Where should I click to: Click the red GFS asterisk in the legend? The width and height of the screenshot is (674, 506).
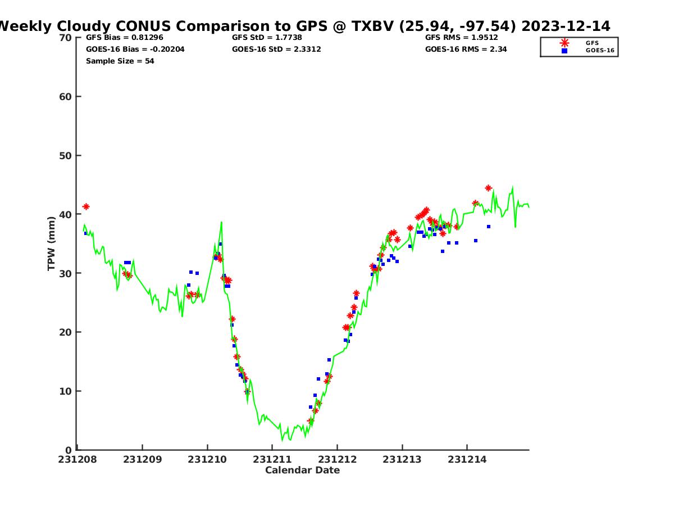[x=564, y=43]
